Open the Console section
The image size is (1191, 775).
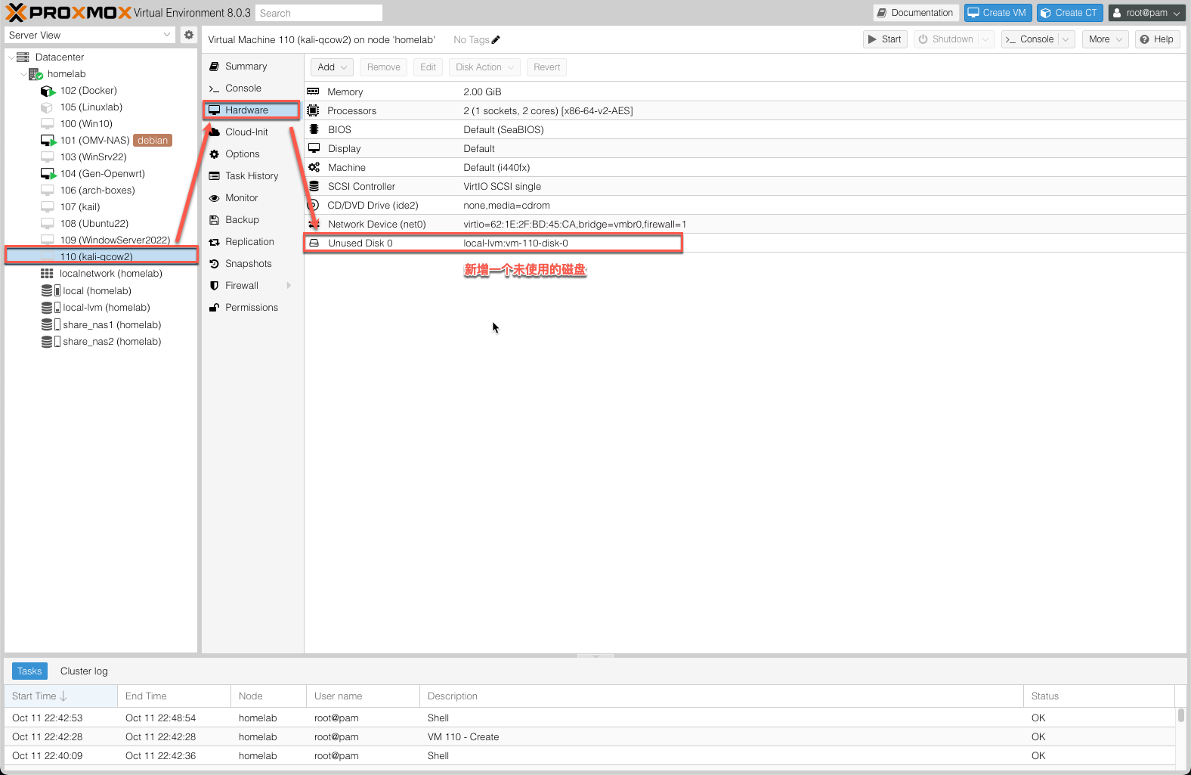click(x=252, y=88)
